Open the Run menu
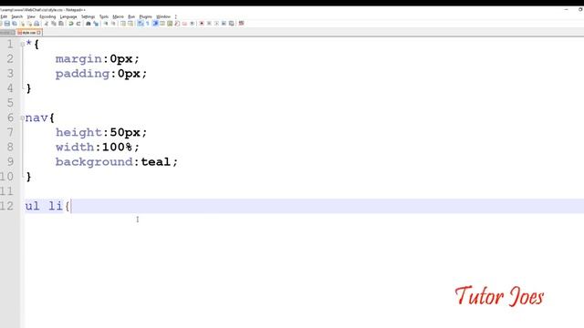 pos(131,16)
